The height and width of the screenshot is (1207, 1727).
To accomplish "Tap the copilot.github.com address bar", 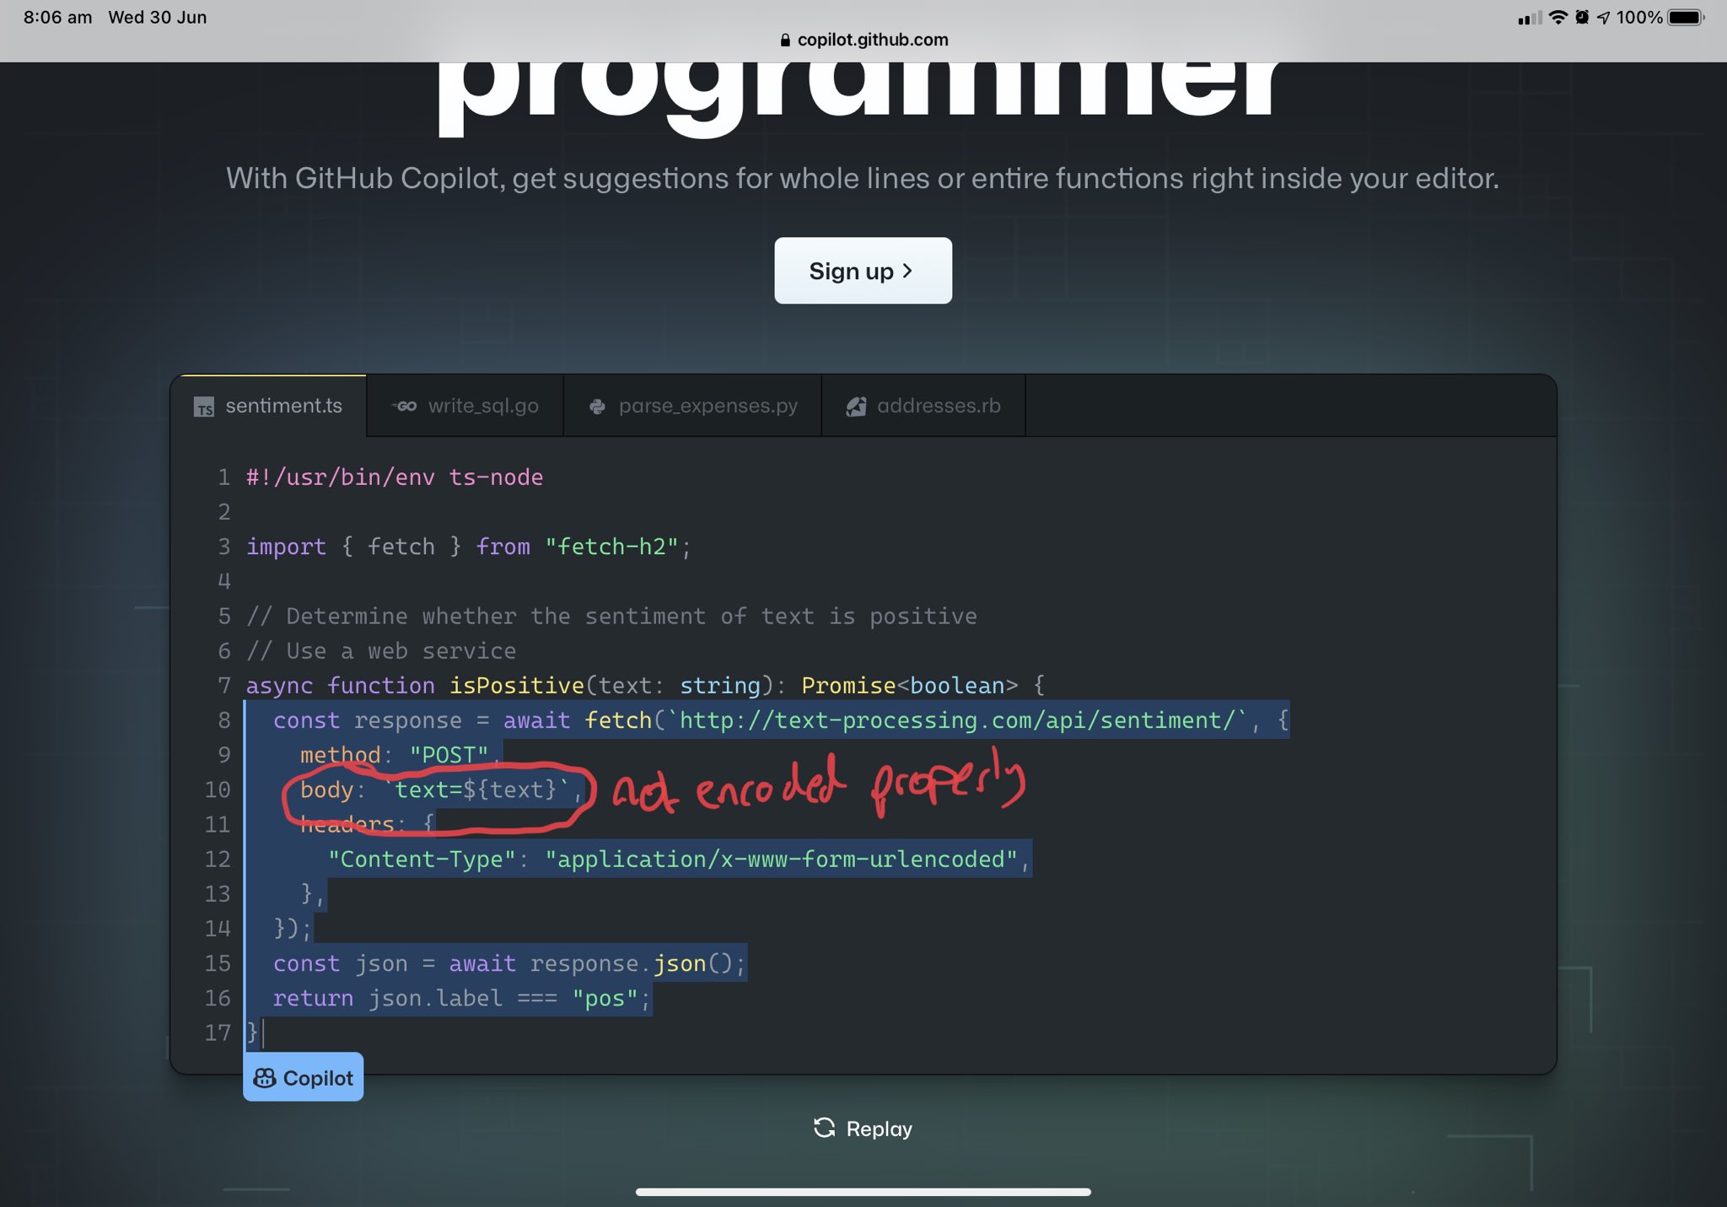I will pos(872,39).
